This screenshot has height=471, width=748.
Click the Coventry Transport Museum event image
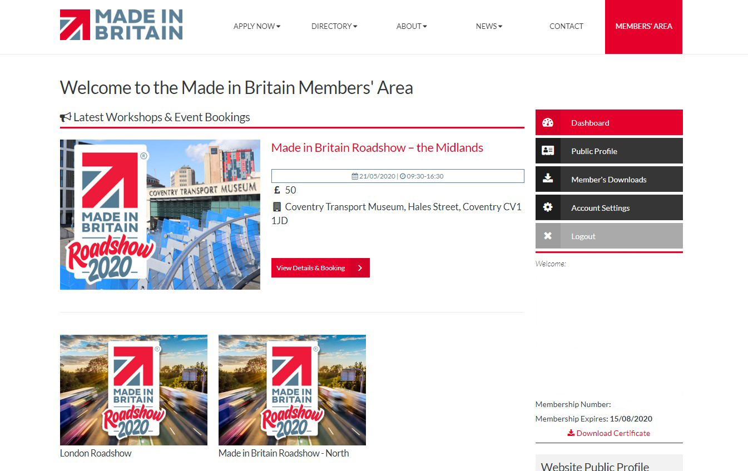tap(160, 215)
